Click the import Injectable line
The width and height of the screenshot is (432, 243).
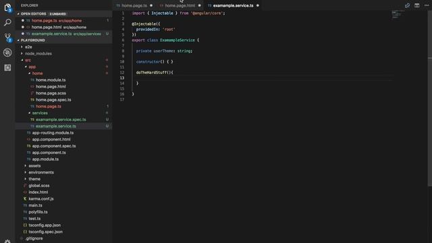(x=178, y=13)
